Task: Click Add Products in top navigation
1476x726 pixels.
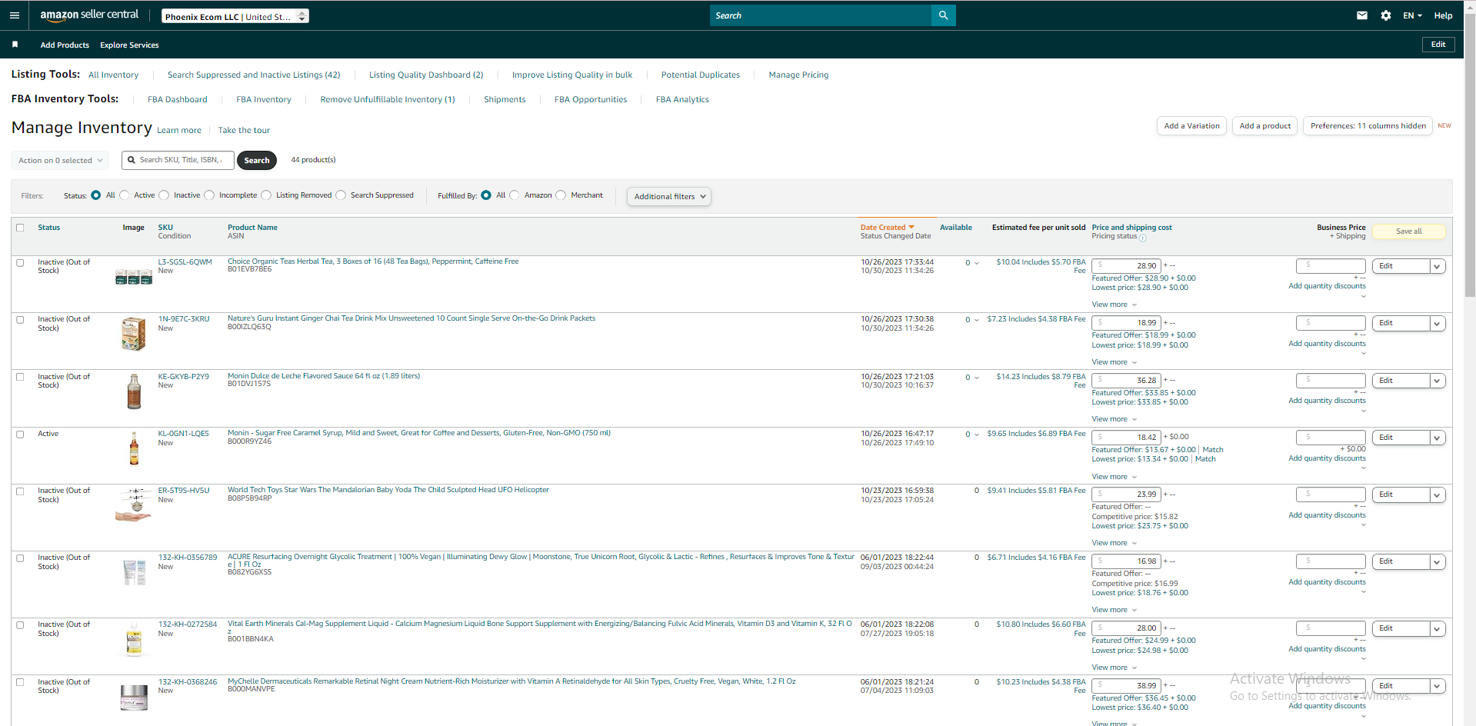Action: point(65,45)
